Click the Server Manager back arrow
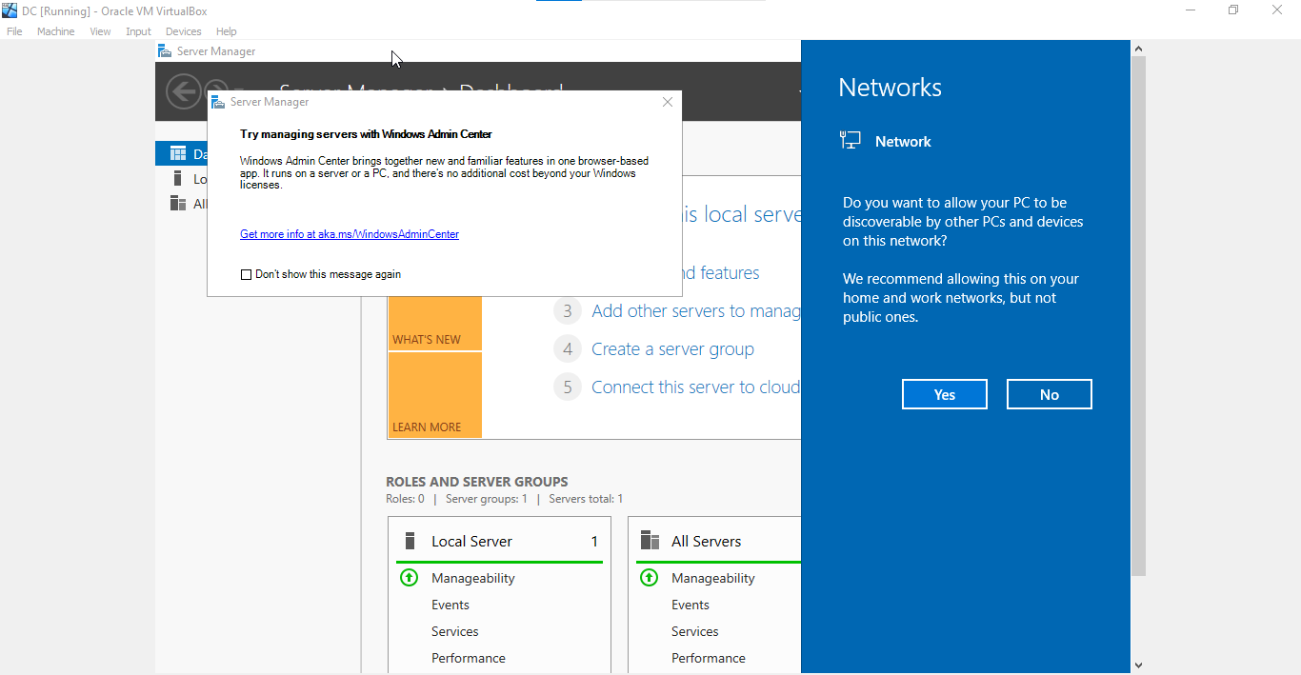The image size is (1301, 675). 182,91
